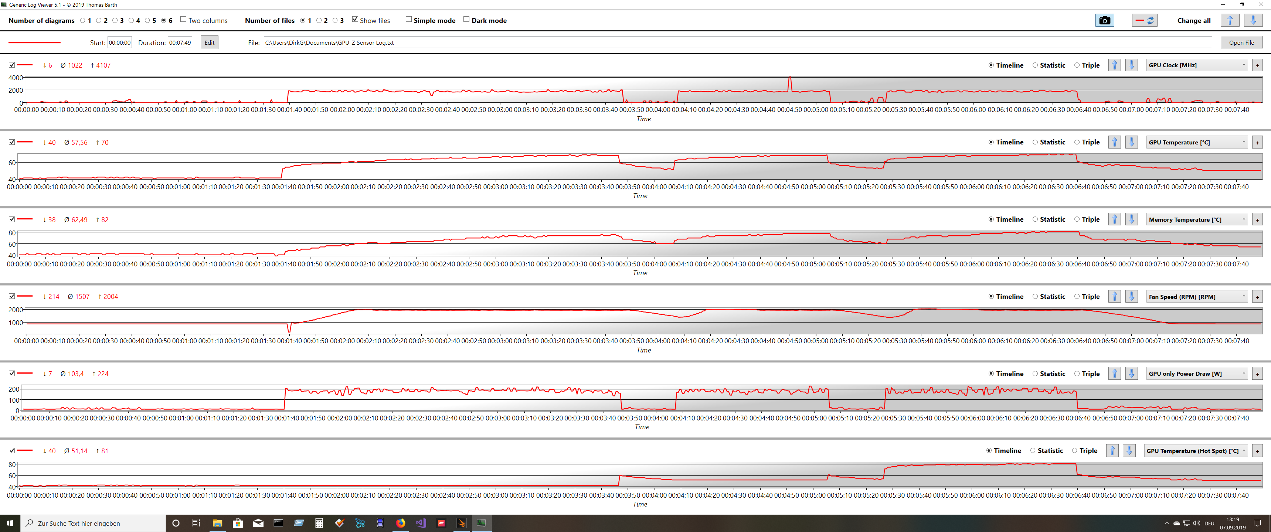Open Firefox from the taskbar
The width and height of the screenshot is (1271, 532).
tap(400, 523)
